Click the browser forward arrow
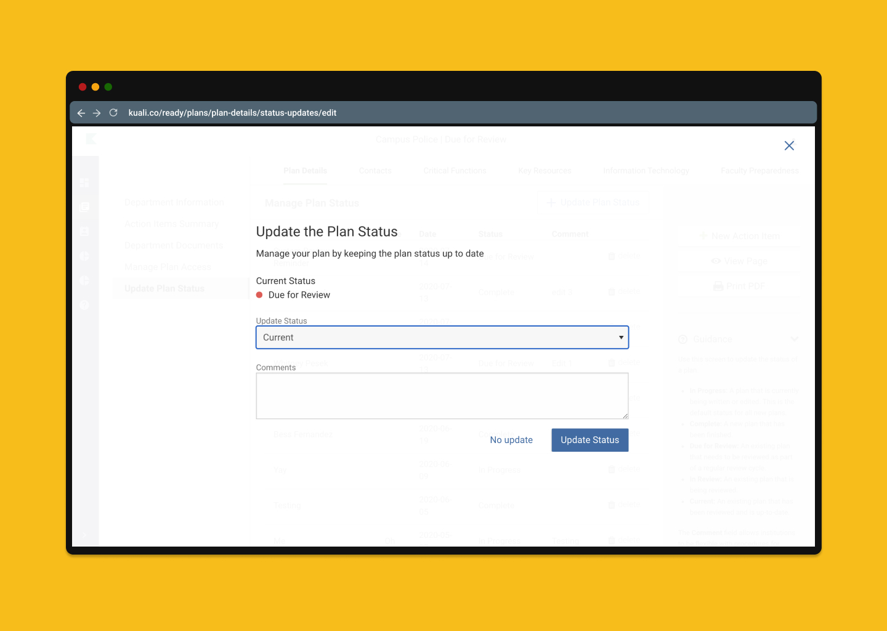Viewport: 887px width, 631px height. click(x=97, y=113)
